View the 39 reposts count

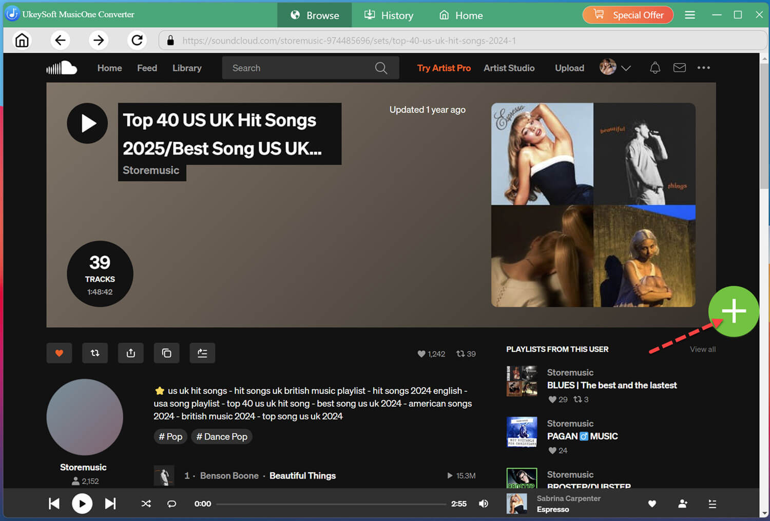(x=466, y=354)
